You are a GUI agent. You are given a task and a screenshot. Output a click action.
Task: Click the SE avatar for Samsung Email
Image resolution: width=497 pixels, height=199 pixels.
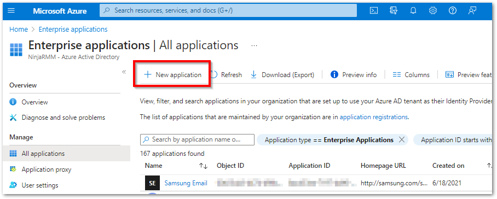[x=152, y=183]
